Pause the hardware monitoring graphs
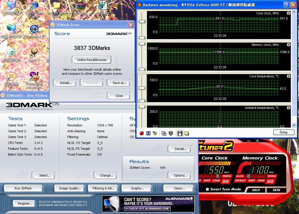Screen dimensions: 299x214 coord(148,133)
